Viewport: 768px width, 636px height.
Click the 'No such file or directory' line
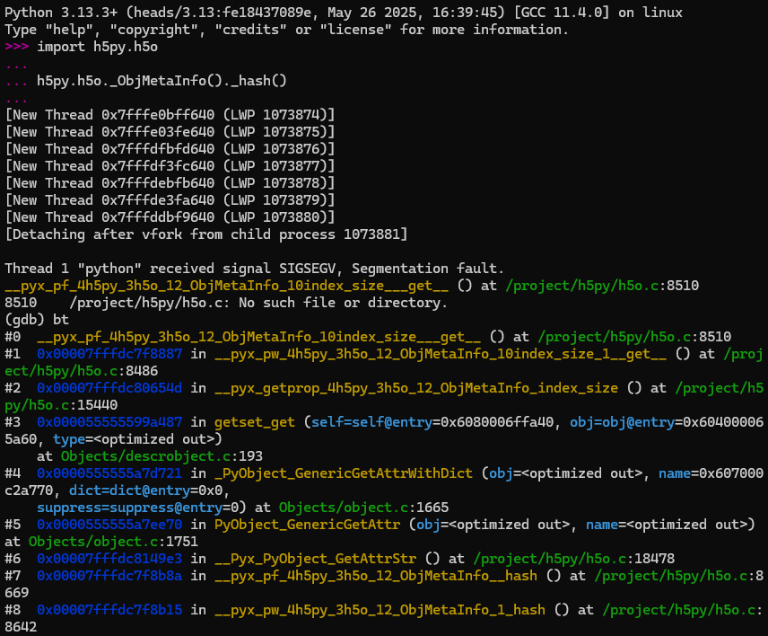coord(226,303)
